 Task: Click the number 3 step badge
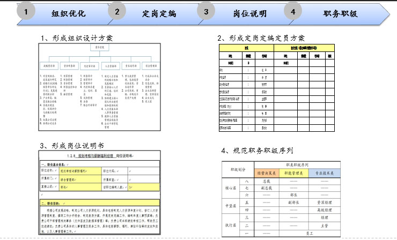206,12
